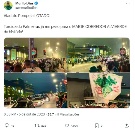Screen dimensions: 135x130
Task: Click the share upload icon
Action: pos(127,126)
